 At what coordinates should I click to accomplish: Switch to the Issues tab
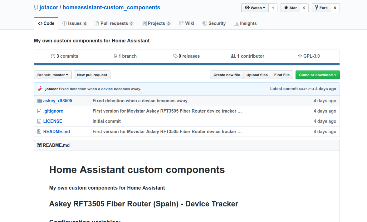75,23
